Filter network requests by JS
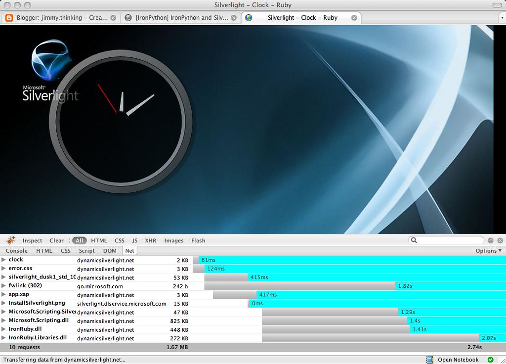Screen dimensions: 506x364 [x=134, y=240]
